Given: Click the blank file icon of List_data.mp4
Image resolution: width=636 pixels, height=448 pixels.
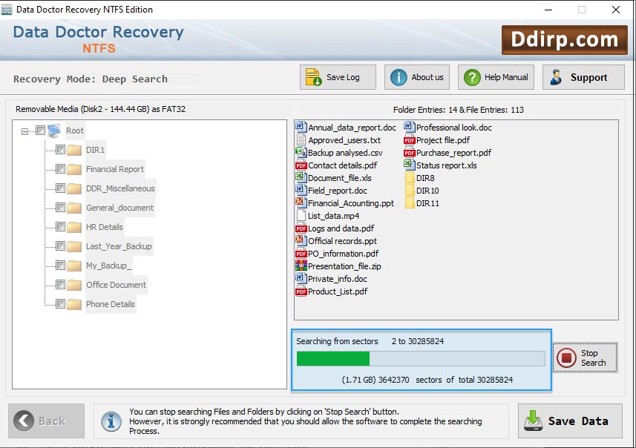Looking at the screenshot, I should tap(301, 215).
